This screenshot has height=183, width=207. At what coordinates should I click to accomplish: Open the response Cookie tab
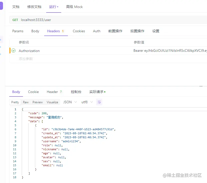click(x=33, y=92)
